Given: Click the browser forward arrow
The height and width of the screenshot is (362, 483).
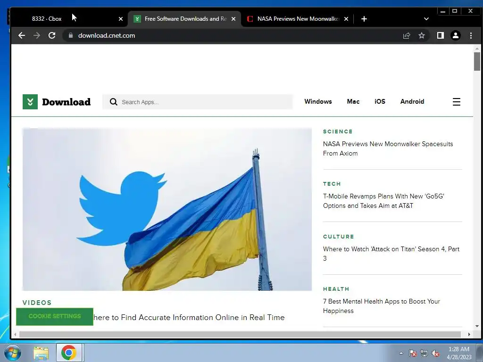Looking at the screenshot, I should click(x=37, y=35).
